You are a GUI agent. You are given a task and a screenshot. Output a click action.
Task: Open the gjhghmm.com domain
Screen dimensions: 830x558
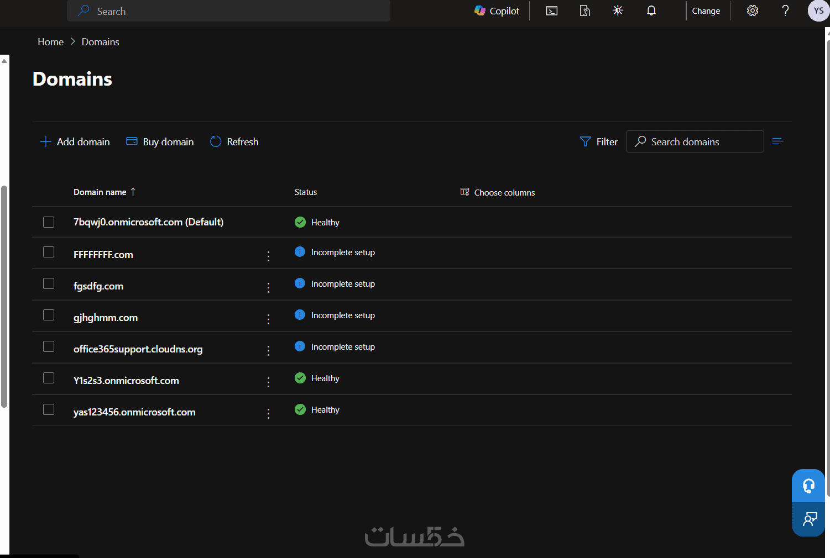pyautogui.click(x=106, y=318)
